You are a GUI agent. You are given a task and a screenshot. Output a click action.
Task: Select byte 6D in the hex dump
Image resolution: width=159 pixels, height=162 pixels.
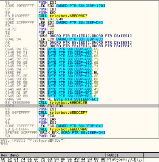click(x=50, y=160)
